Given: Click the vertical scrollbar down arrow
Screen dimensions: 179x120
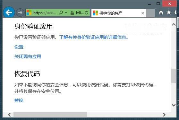Looking at the screenshot, I should [x=174, y=105].
